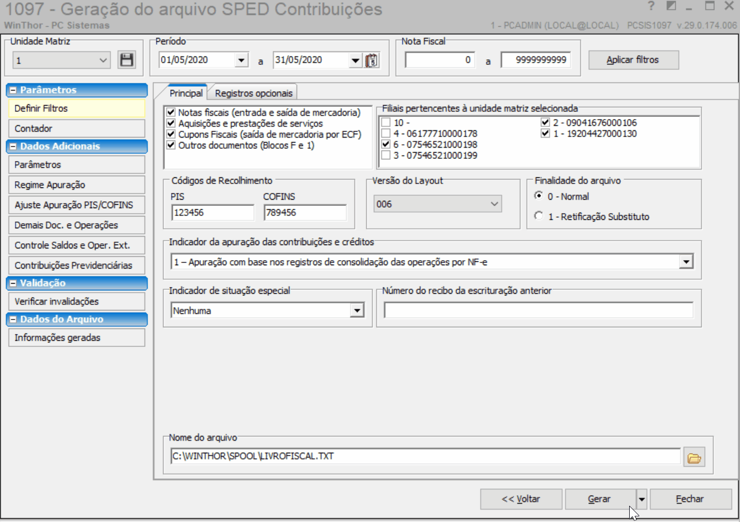The height and width of the screenshot is (522, 740).
Task: Click the help question mark icon
Action: click(651, 6)
